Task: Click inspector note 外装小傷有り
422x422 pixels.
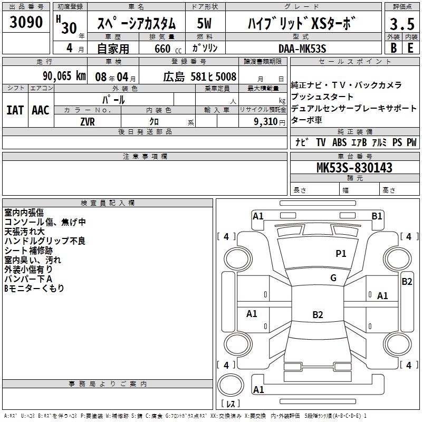Action: click(28, 270)
